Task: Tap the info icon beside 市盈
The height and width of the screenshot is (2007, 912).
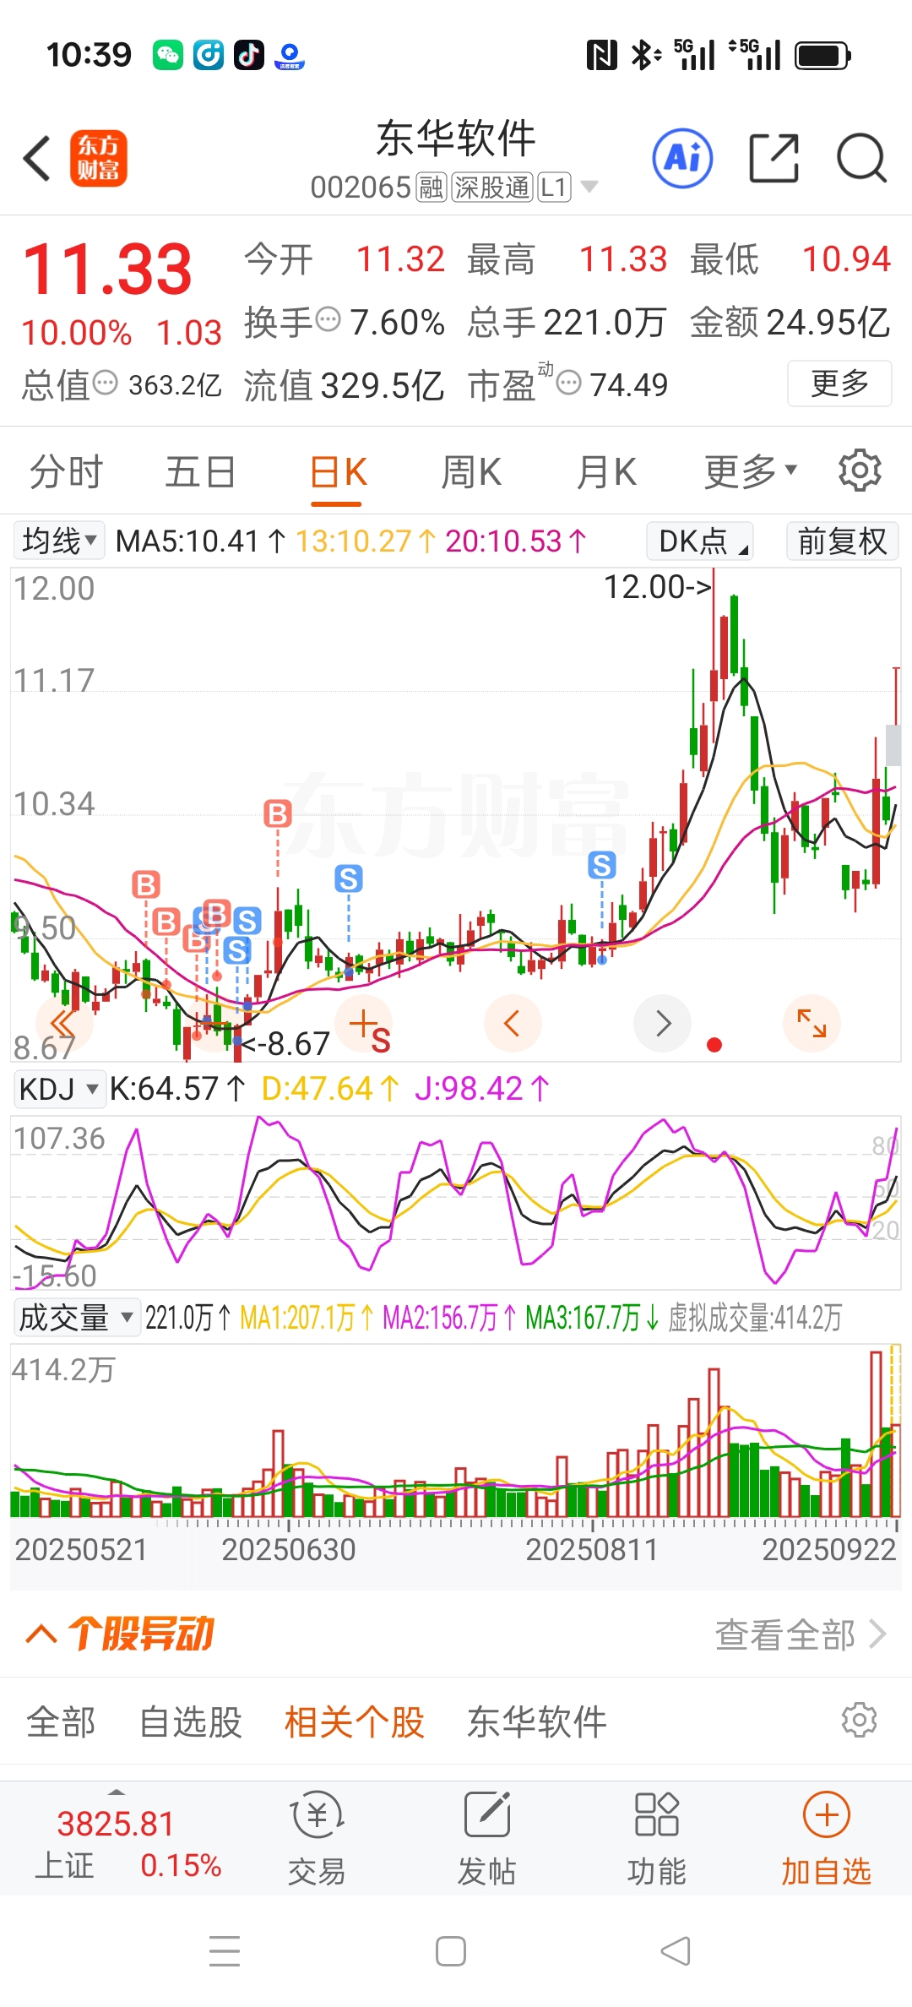Action: pos(569,383)
